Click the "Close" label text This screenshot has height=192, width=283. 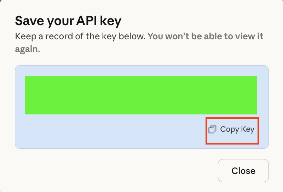(x=243, y=171)
